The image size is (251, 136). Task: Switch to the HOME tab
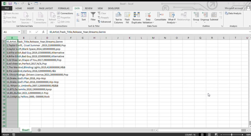[x=19, y=8]
